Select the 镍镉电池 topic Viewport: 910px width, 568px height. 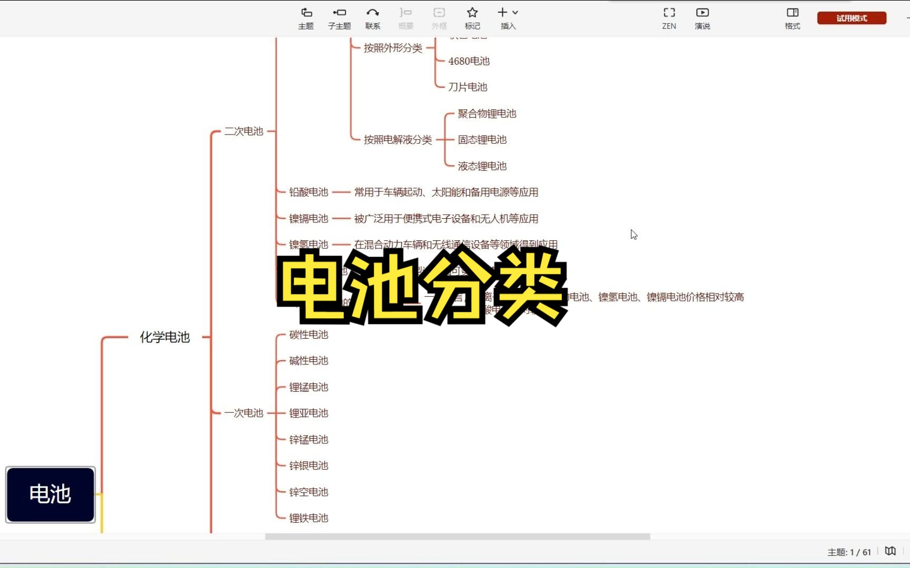309,218
